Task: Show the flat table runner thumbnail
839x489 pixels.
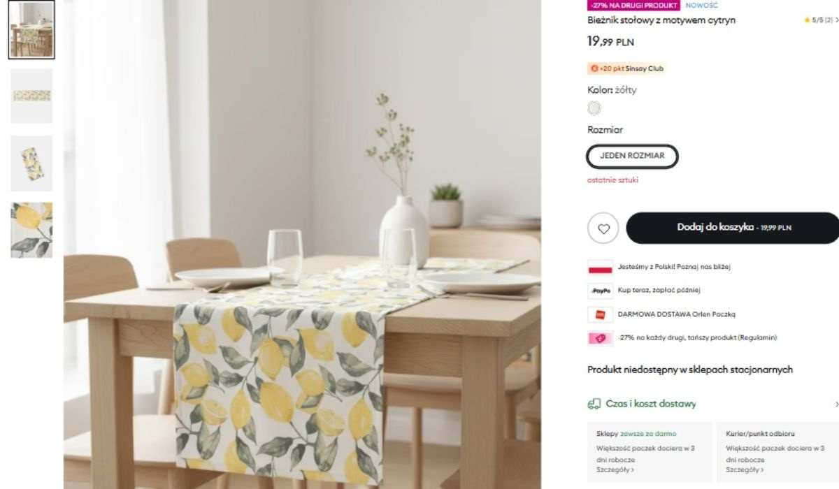Action: (x=31, y=96)
